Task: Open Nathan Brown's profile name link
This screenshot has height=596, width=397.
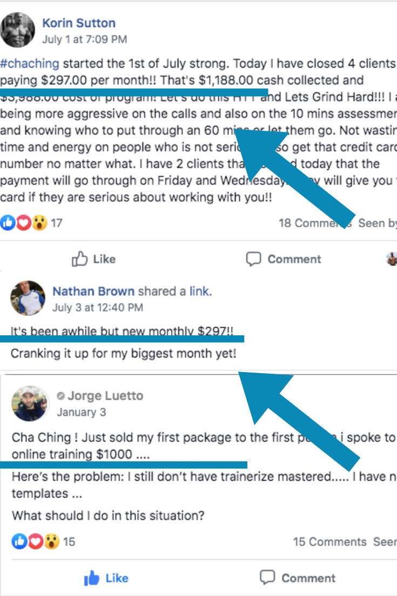Action: (x=93, y=291)
